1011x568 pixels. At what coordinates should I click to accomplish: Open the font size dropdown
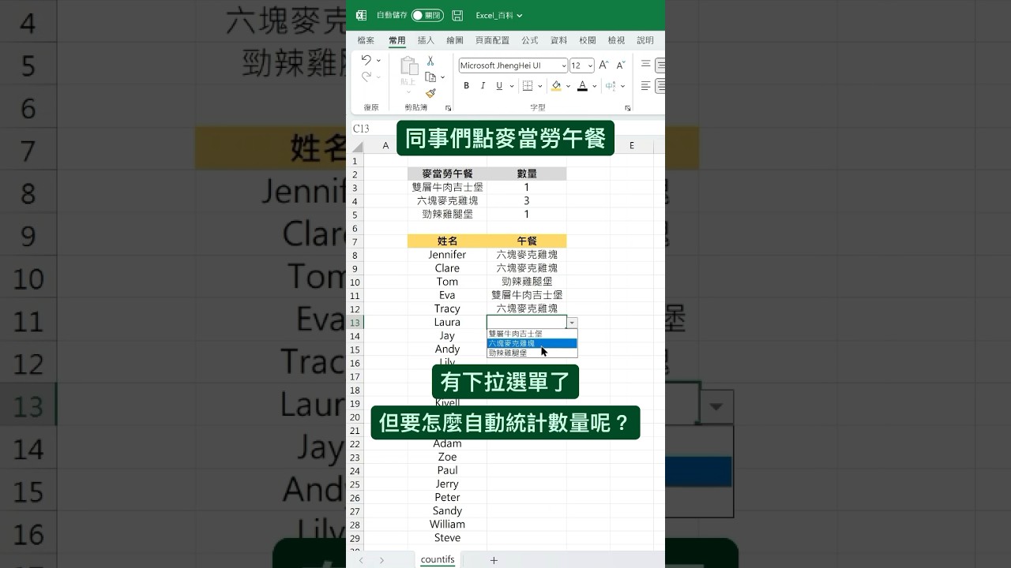(x=589, y=65)
